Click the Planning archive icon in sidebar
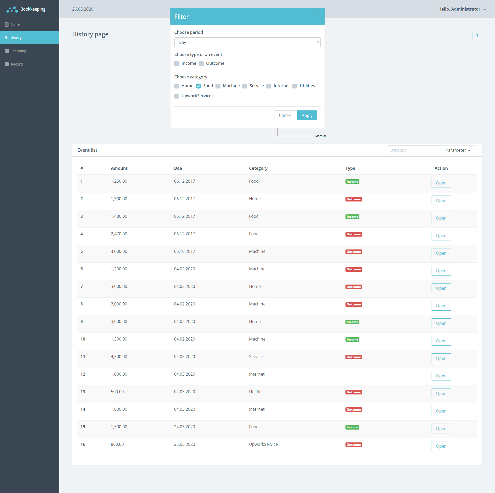The width and height of the screenshot is (495, 493). click(7, 51)
